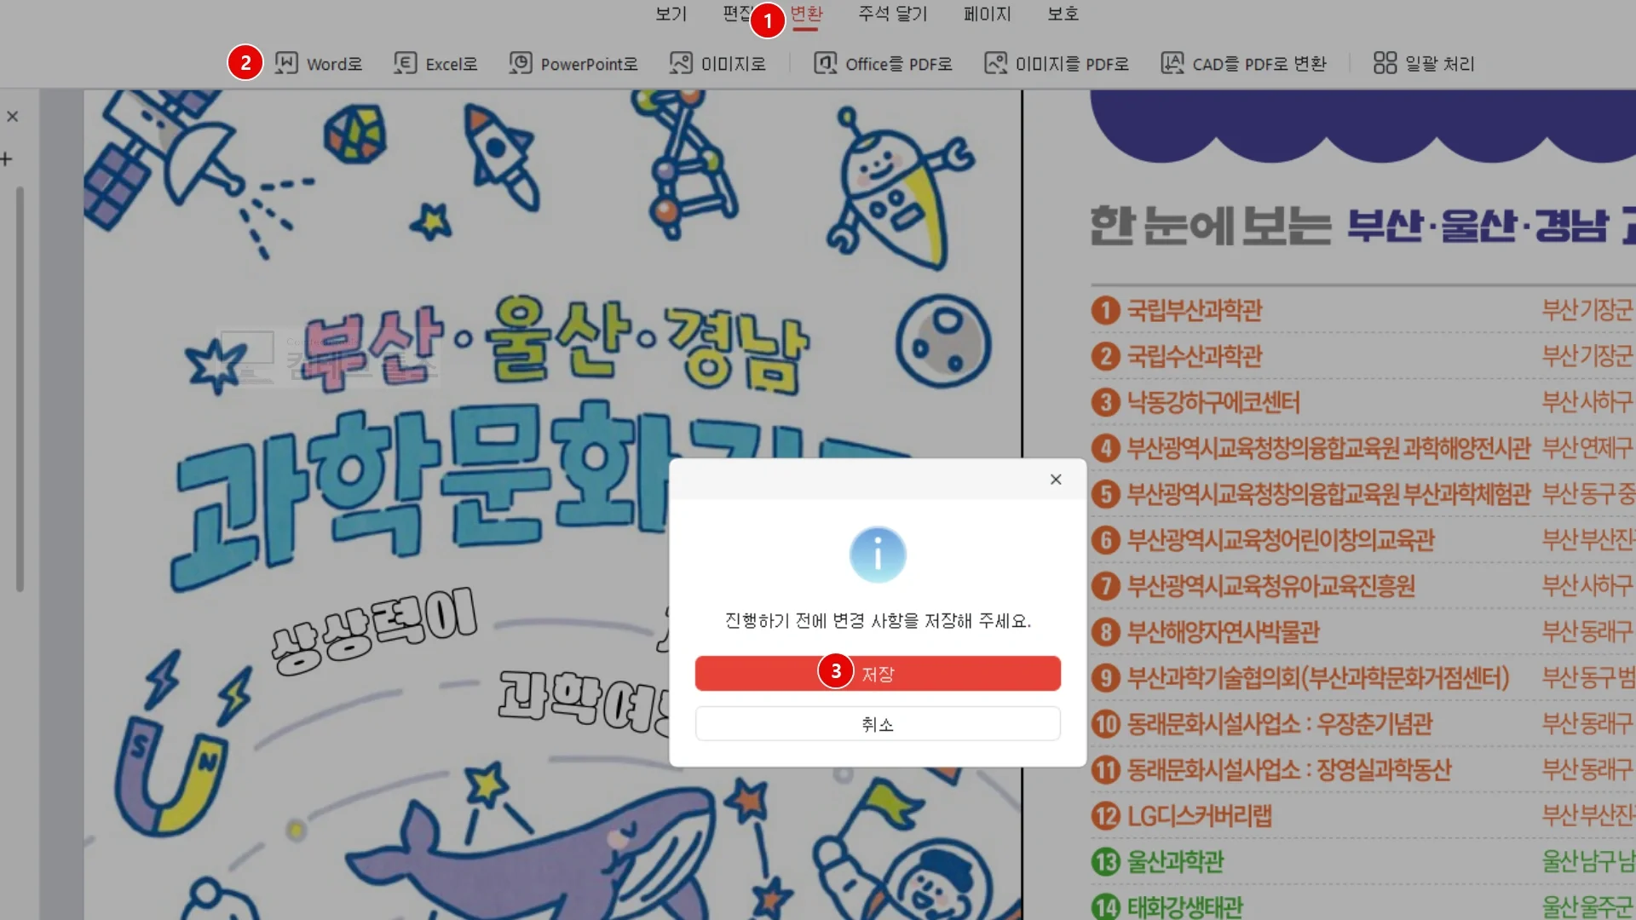Close the left side panel
The height and width of the screenshot is (920, 1636).
click(13, 117)
